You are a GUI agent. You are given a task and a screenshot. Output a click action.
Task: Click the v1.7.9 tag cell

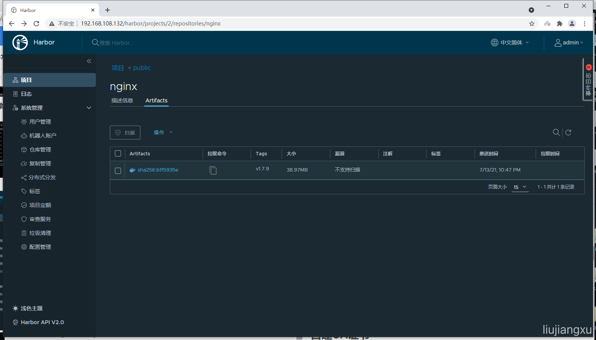pos(262,169)
